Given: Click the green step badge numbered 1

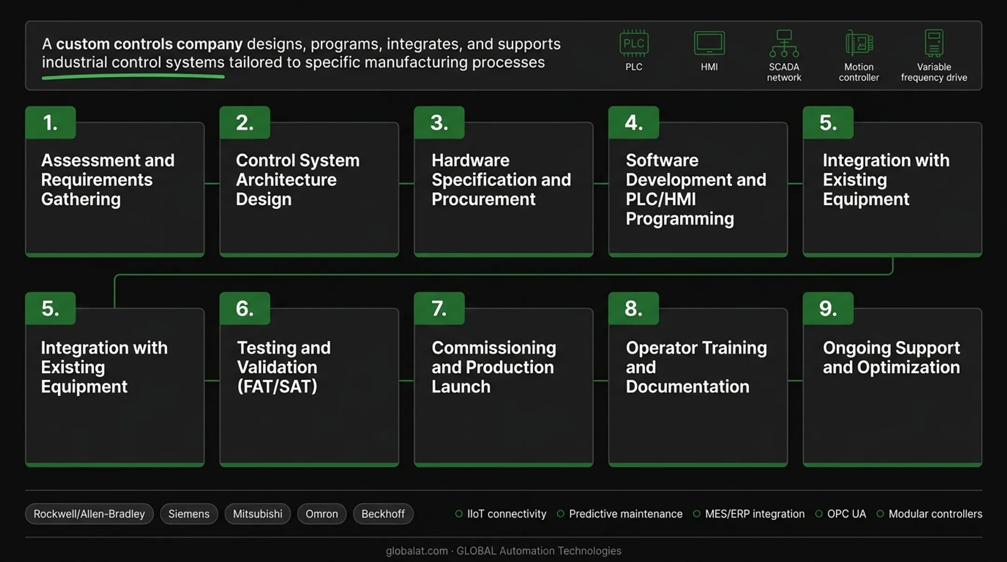Looking at the screenshot, I should tap(50, 123).
